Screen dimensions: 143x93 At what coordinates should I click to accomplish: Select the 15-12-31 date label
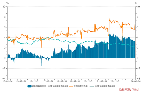tap(21, 81)
